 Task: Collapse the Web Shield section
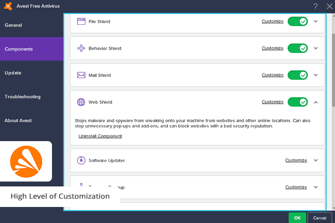pyautogui.click(x=316, y=102)
